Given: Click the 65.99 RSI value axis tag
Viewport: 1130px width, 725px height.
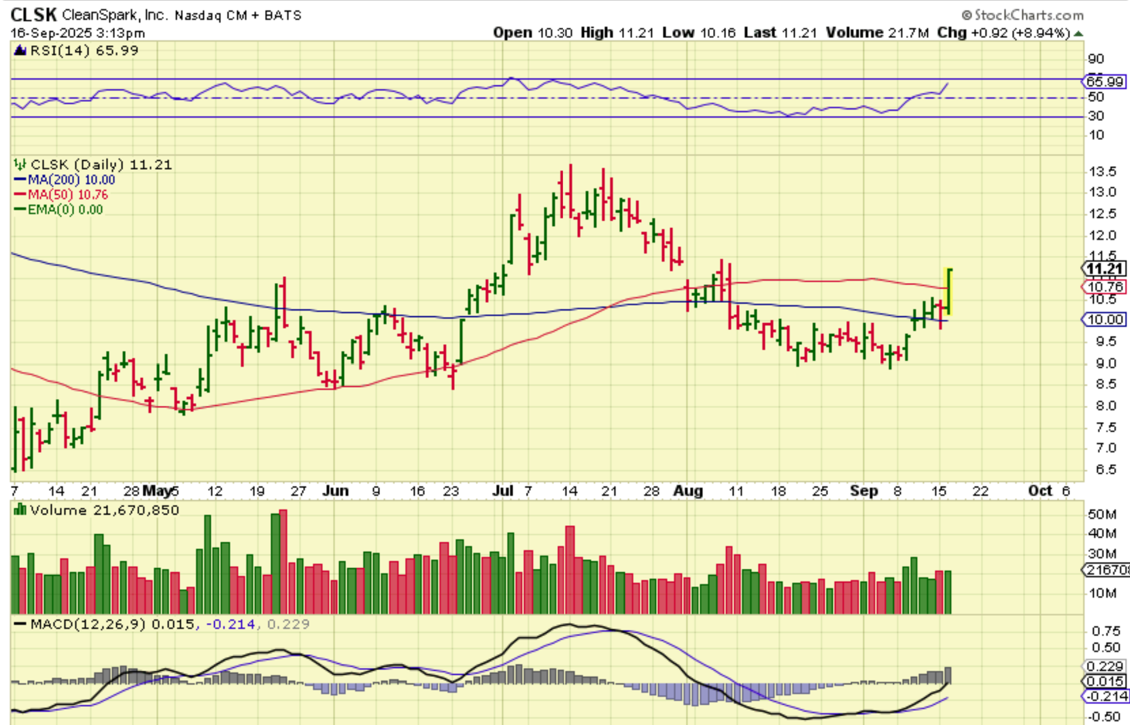Looking at the screenshot, I should tap(1105, 81).
